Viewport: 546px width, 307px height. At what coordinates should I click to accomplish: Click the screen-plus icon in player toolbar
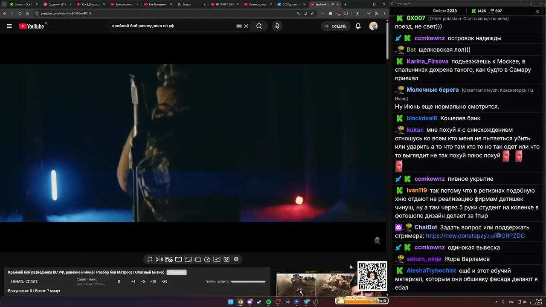pos(217,259)
